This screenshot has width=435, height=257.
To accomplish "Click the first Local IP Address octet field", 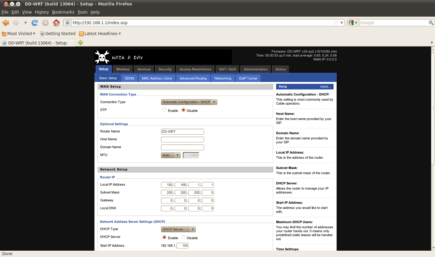I will coord(167,185).
